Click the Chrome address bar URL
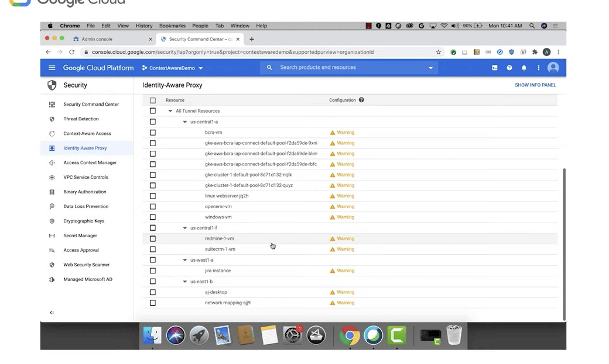 click(x=232, y=52)
